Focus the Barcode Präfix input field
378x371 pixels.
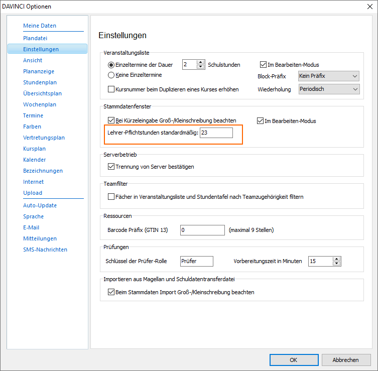[202, 230]
